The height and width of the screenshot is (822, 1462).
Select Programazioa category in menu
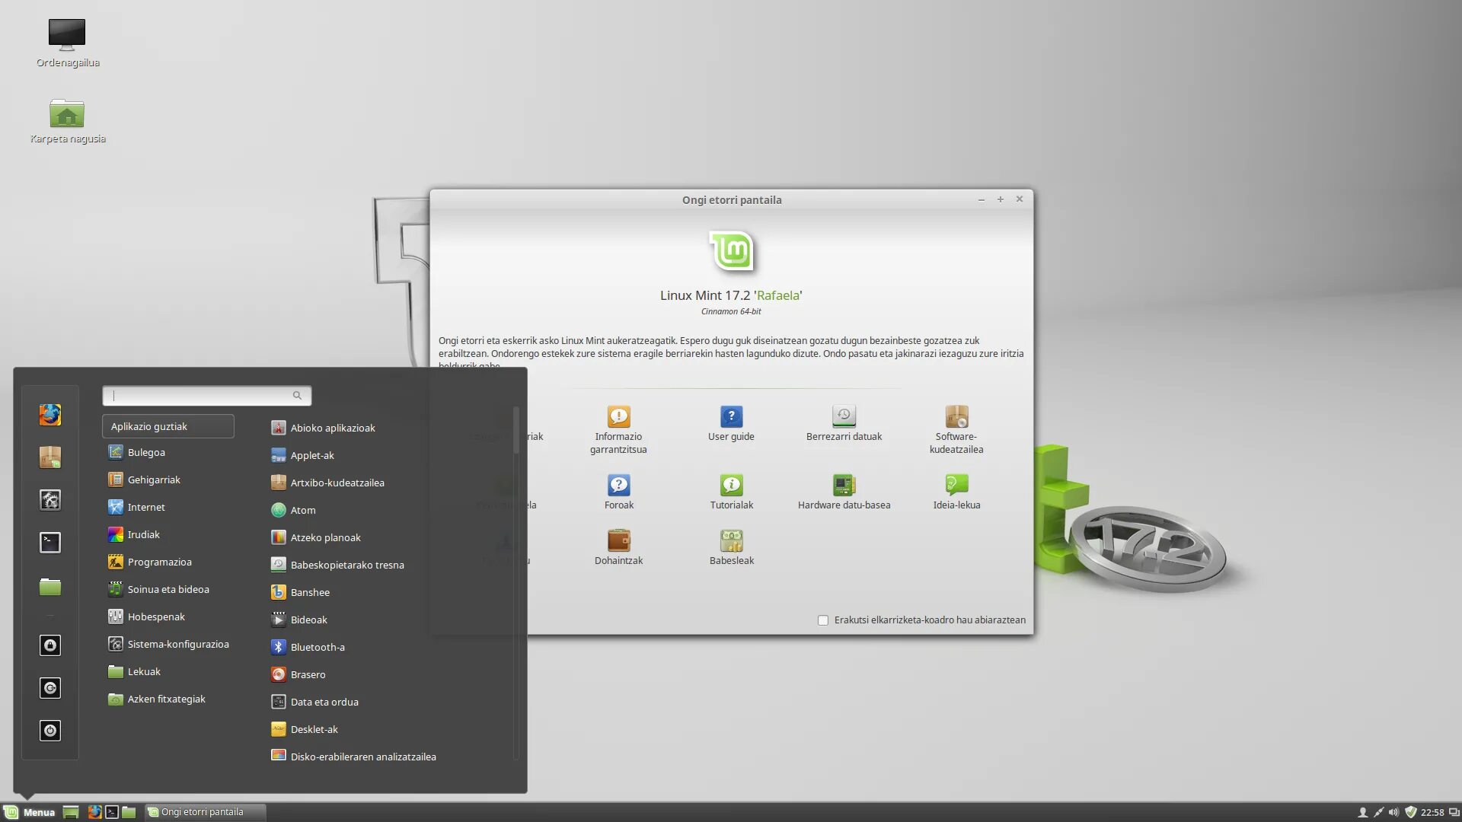tap(168, 562)
